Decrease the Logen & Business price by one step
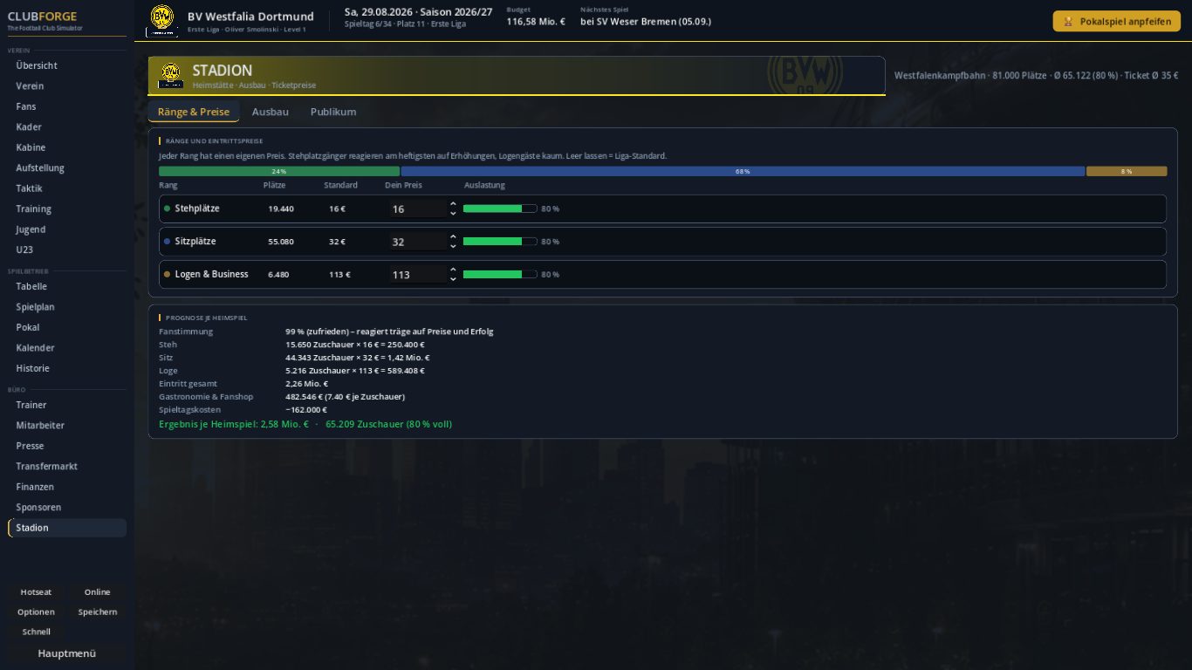This screenshot has height=670, width=1192. click(x=453, y=278)
